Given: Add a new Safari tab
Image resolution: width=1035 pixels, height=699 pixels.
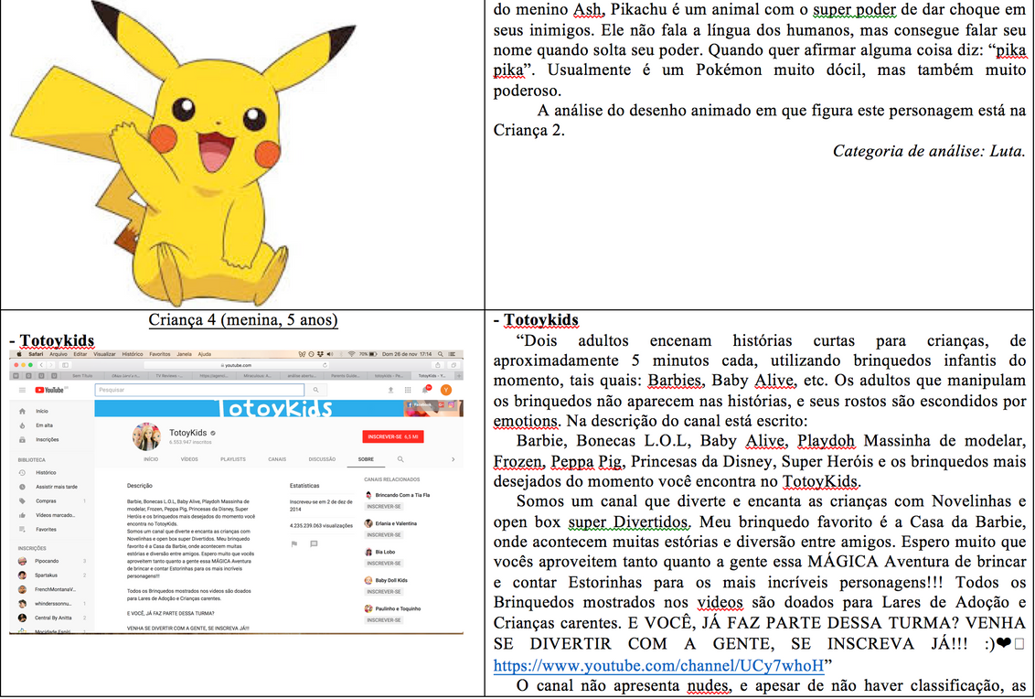Looking at the screenshot, I should click(459, 375).
